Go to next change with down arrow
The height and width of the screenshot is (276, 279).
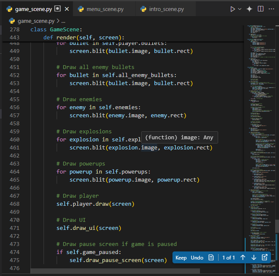click(x=254, y=257)
